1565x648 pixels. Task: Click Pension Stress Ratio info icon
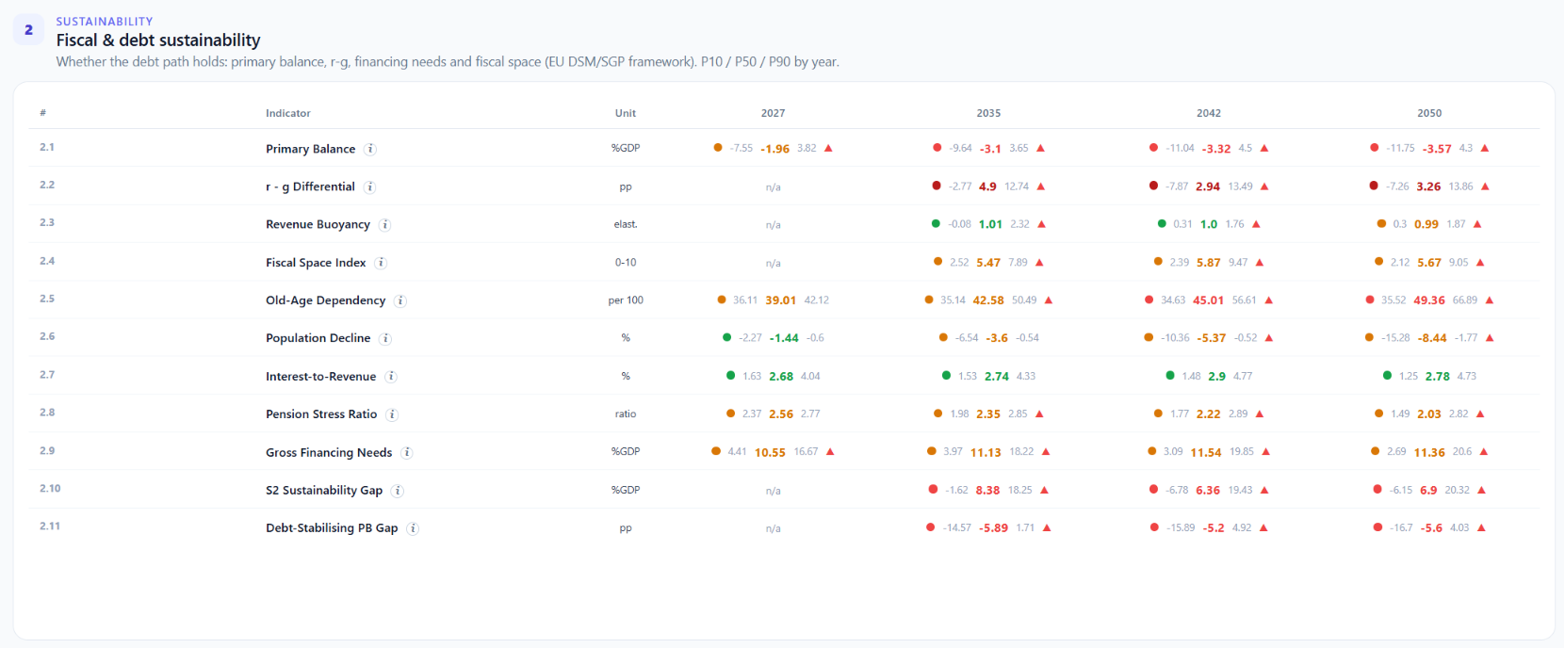pos(392,414)
